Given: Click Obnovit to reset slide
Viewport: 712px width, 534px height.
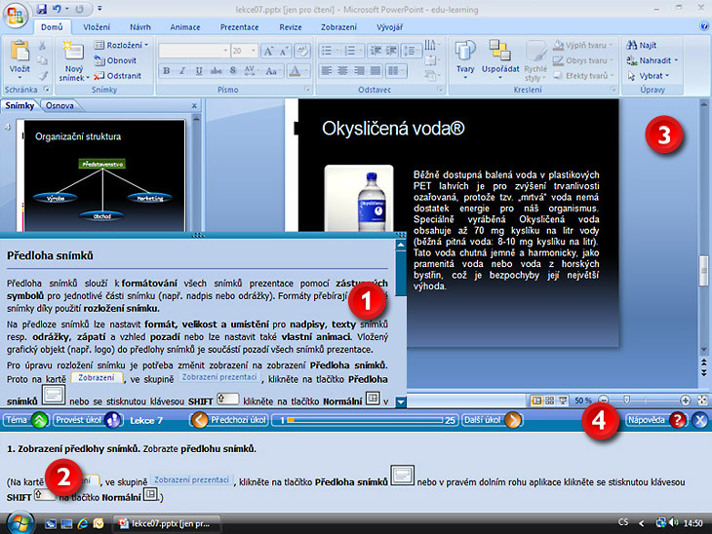Looking at the screenshot, I should (x=115, y=60).
